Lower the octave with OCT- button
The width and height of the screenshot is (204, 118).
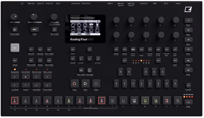(125, 60)
